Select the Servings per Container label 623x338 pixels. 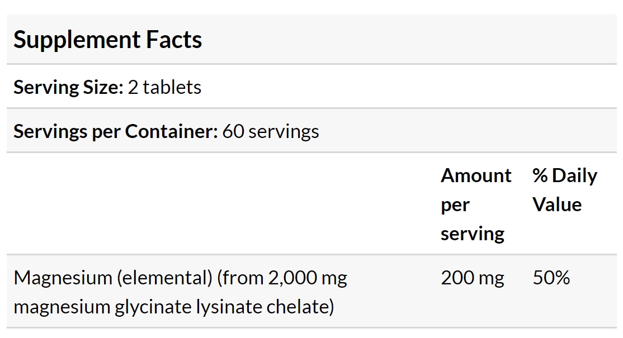tap(116, 131)
